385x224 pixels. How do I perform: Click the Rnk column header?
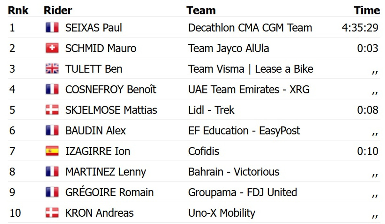(18, 10)
